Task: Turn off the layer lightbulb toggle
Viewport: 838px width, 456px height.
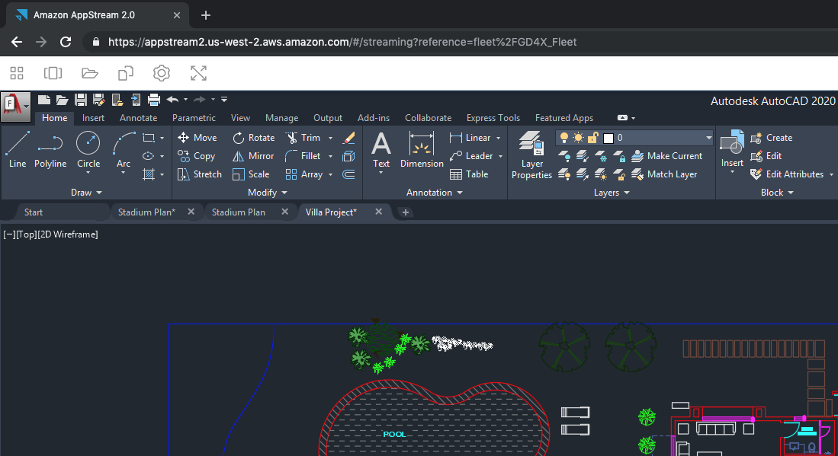Action: pyautogui.click(x=563, y=138)
